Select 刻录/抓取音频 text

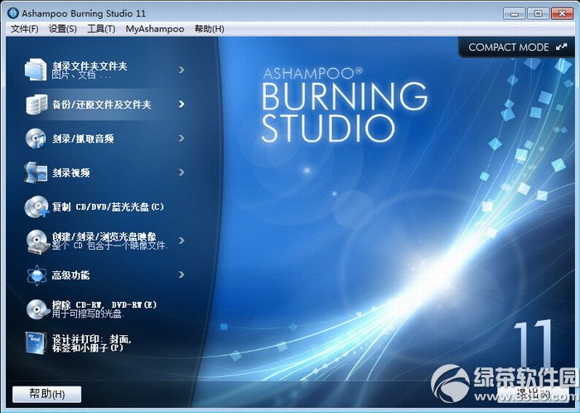click(83, 138)
